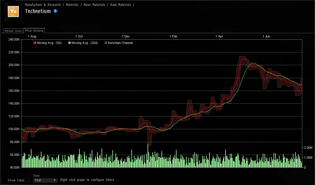
Task: Click the 160.00K price axis label
Action: click(14, 91)
